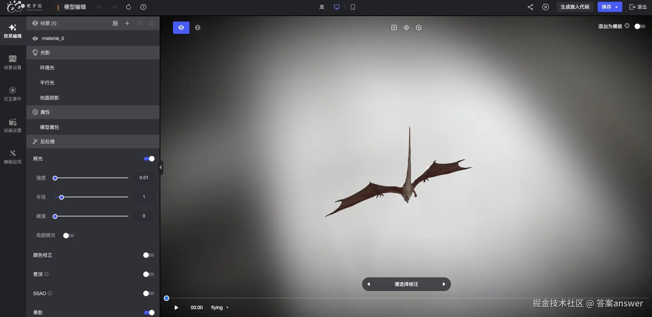Collapse the left panel with handle arrow
Image resolution: width=652 pixels, height=317 pixels.
161,168
